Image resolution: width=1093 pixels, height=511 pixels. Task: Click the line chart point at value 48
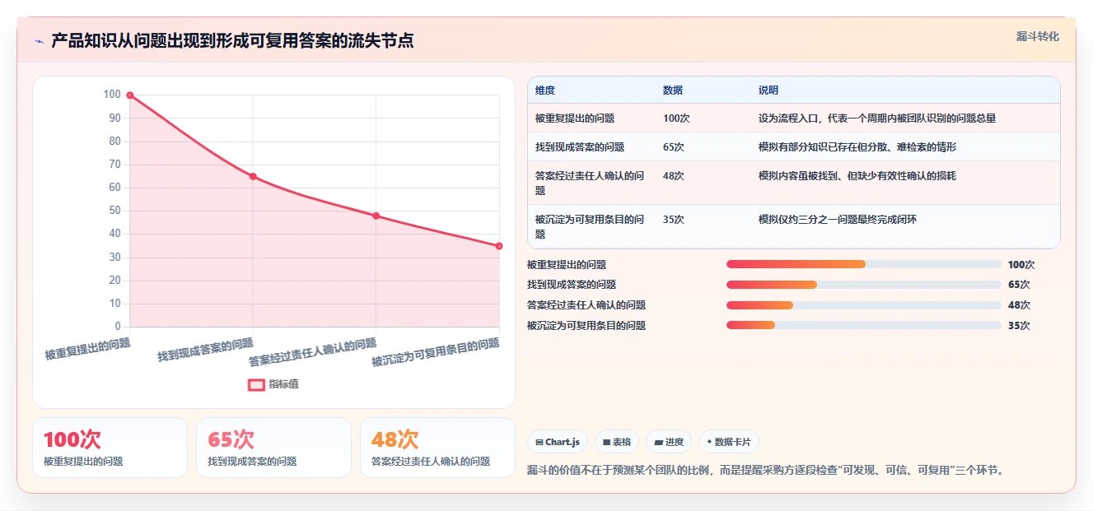click(x=376, y=216)
